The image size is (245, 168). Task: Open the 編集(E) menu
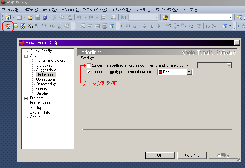pos(31,10)
